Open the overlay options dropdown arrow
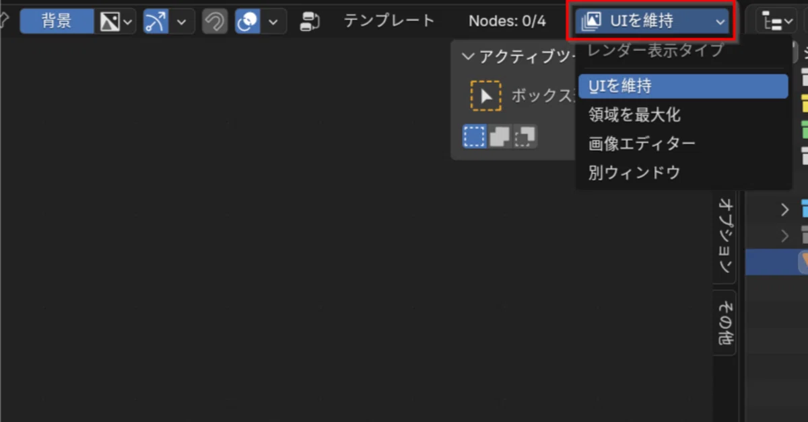This screenshot has height=422, width=808. [273, 22]
